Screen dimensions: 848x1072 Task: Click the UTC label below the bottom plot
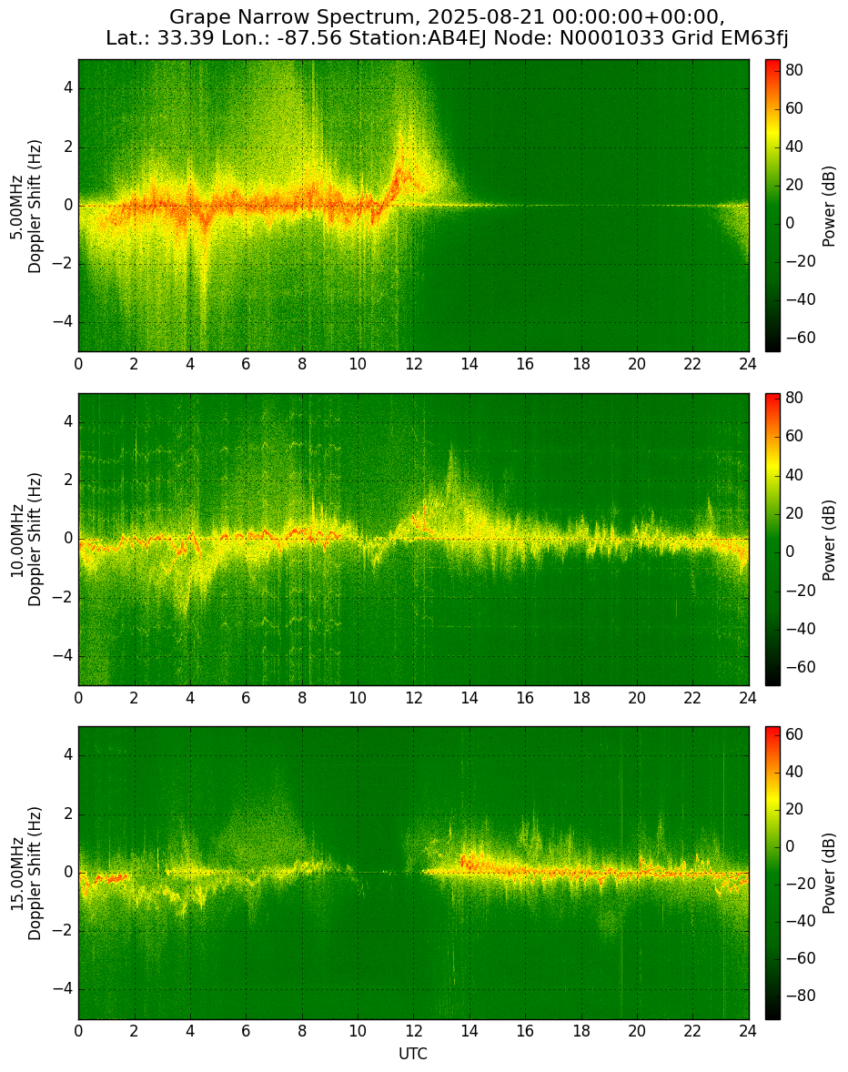413,1054
